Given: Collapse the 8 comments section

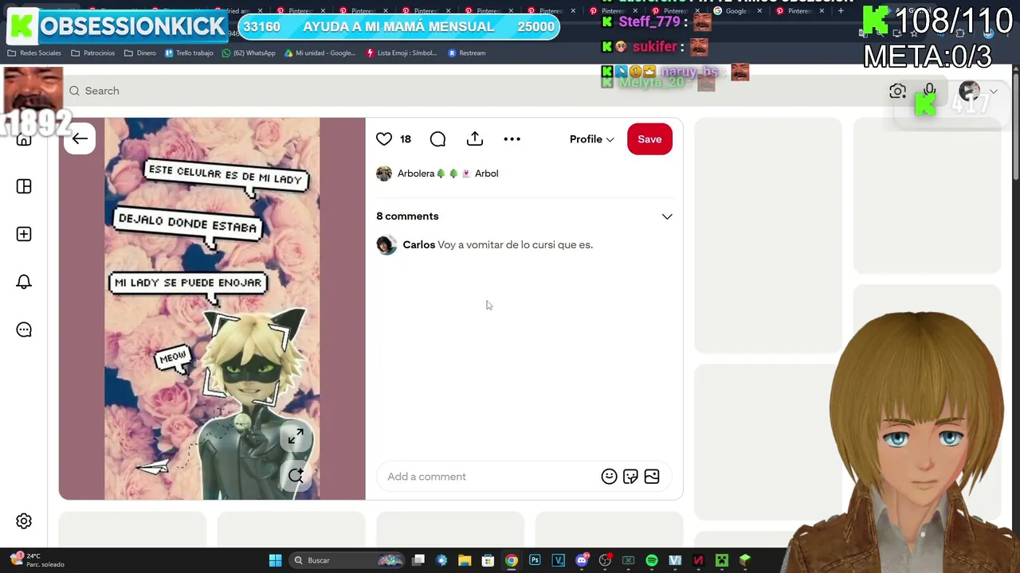Looking at the screenshot, I should tap(667, 216).
